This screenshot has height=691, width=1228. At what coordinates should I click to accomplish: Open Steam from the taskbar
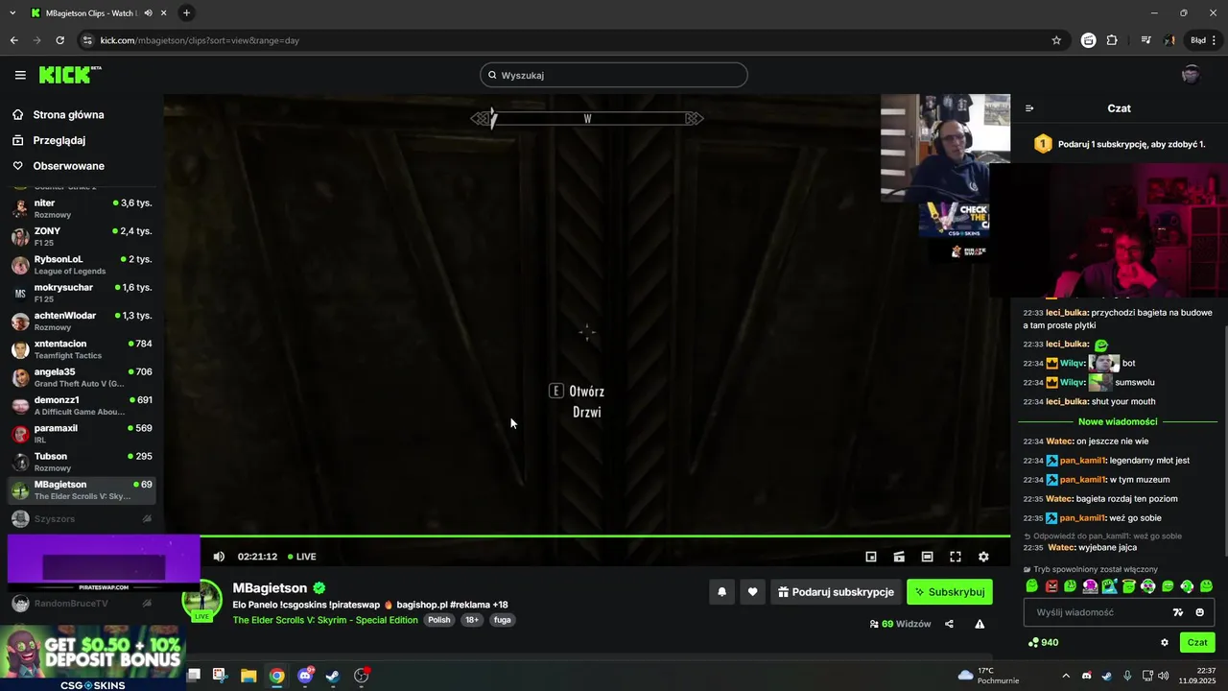(333, 676)
